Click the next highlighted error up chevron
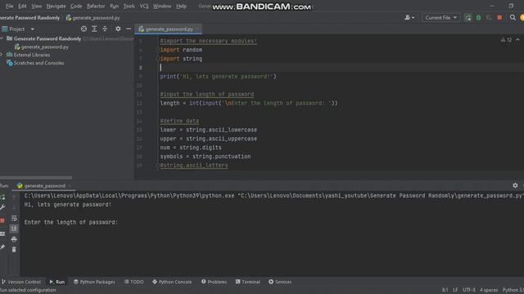 pyautogui.click(x=517, y=40)
